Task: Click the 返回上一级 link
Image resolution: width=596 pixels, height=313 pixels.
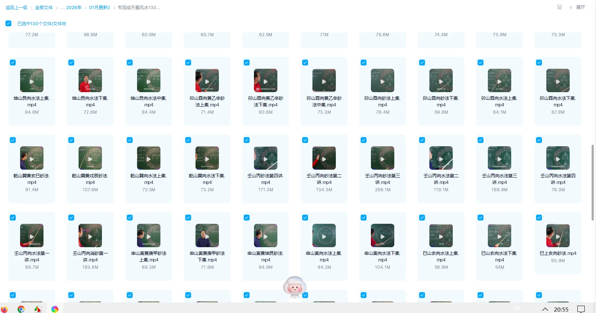Action: 16,7
